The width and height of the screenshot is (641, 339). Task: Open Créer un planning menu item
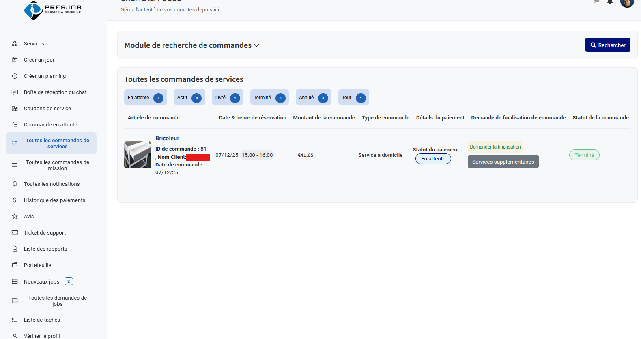[x=45, y=76]
